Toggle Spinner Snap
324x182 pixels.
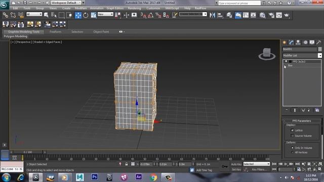tap(166, 15)
